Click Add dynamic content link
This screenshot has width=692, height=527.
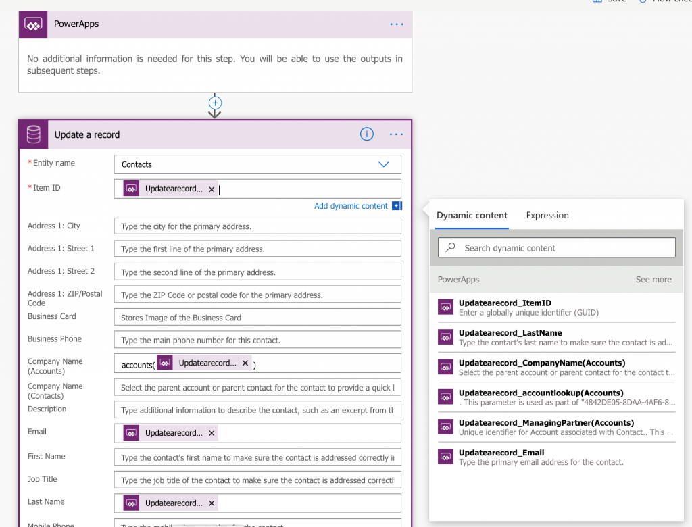(x=351, y=206)
